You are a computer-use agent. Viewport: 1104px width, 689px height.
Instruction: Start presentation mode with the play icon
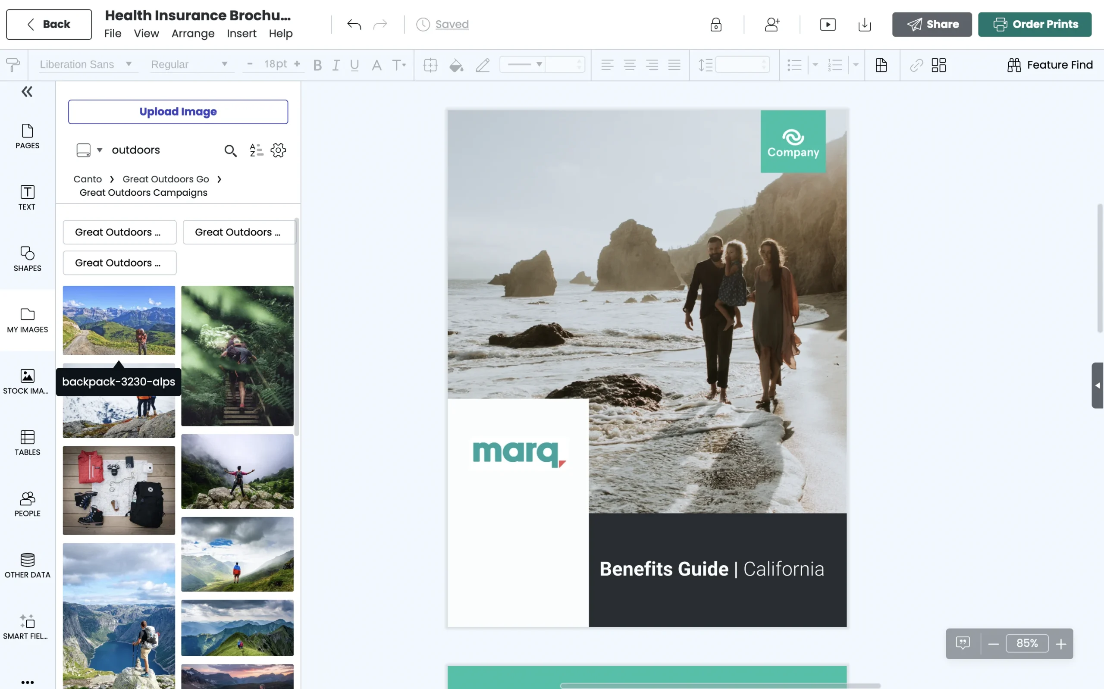828,24
